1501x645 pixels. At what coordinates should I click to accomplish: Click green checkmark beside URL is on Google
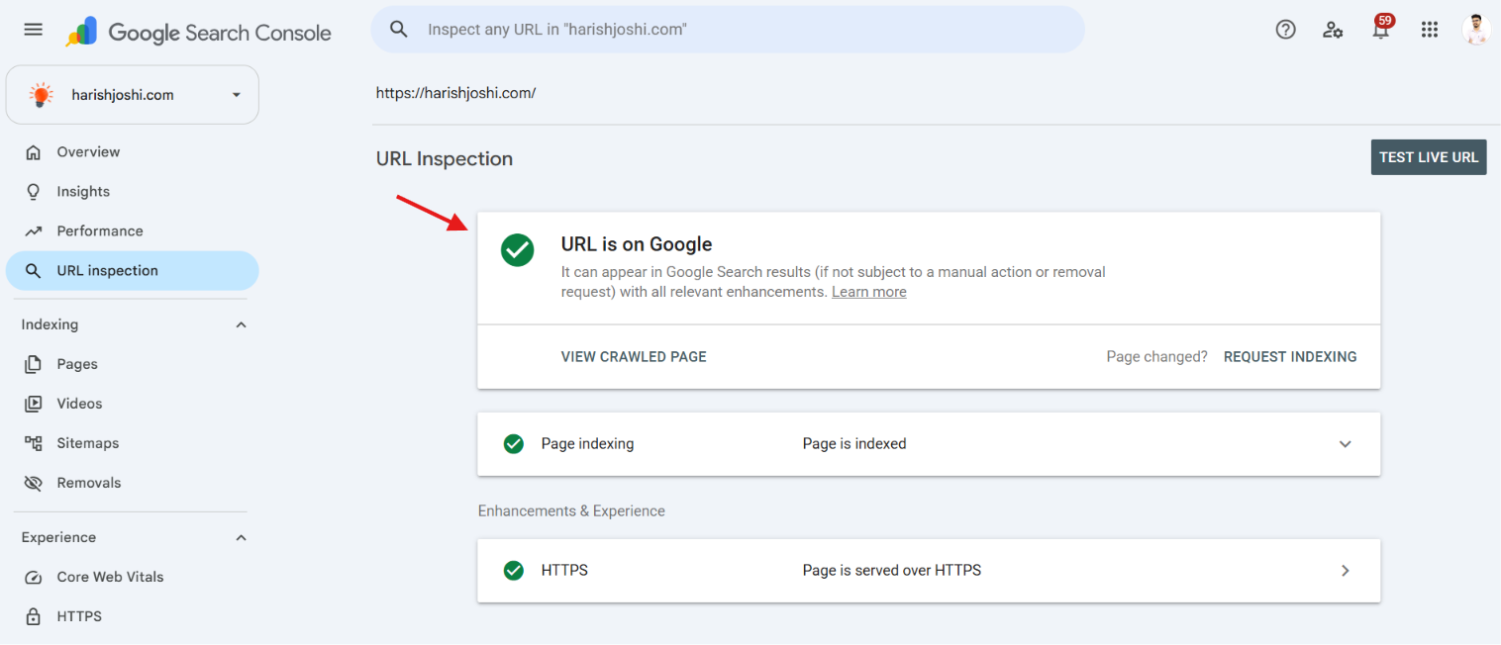pyautogui.click(x=517, y=250)
